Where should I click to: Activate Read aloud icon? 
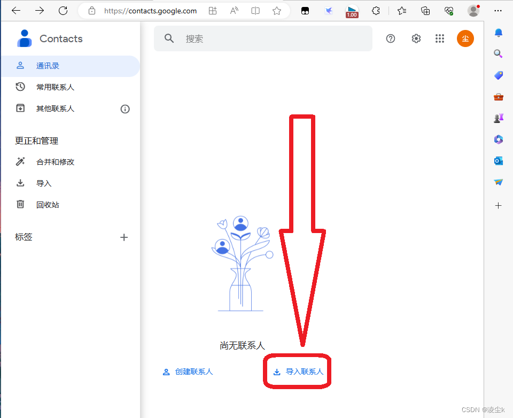pos(234,11)
